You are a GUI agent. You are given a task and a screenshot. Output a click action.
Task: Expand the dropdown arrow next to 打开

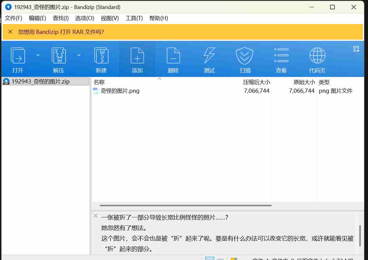tap(38, 55)
